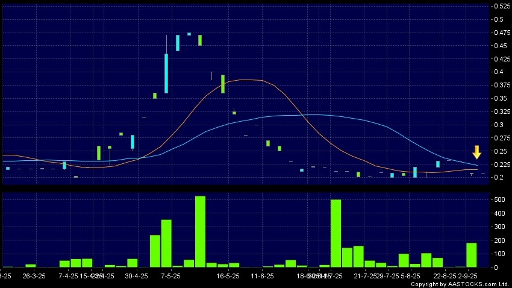Click the tallest green volume bar
Screen dimensions: 512x288
pos(200,231)
